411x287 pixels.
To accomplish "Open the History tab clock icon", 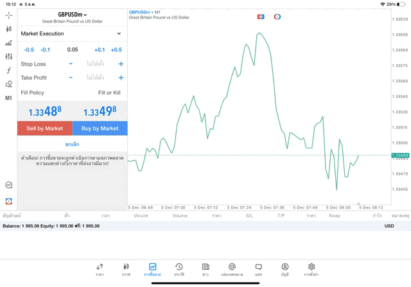I will point(179,270).
